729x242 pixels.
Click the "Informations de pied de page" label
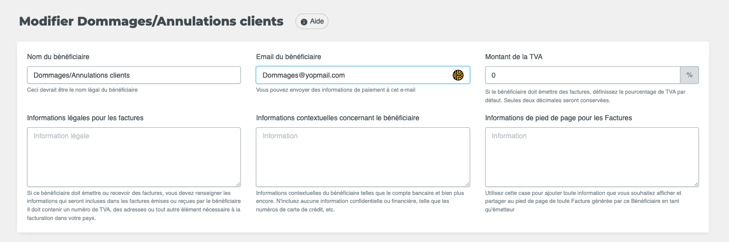point(558,118)
